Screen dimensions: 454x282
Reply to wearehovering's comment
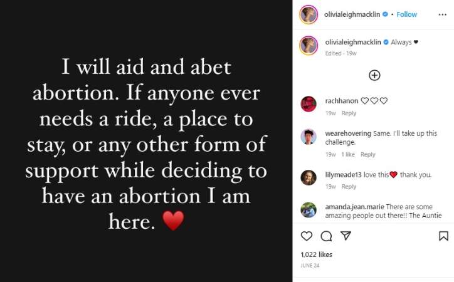coord(368,155)
